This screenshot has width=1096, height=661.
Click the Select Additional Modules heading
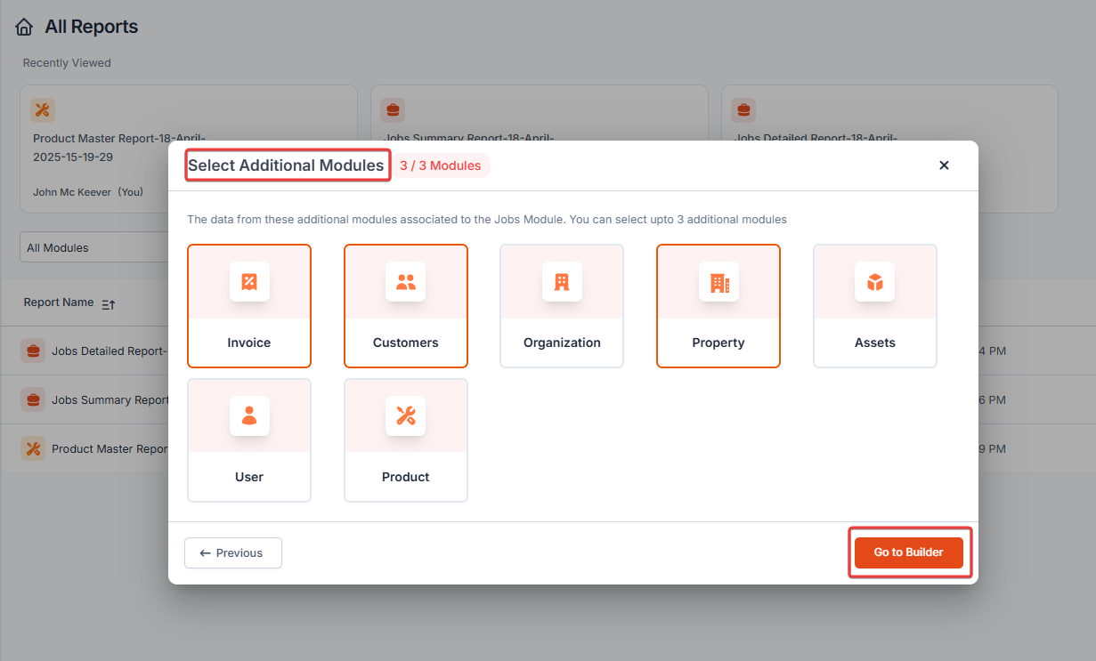(x=286, y=165)
